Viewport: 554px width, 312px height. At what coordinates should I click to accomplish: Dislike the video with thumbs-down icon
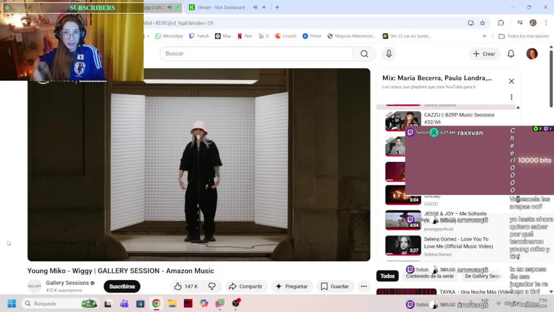212,286
